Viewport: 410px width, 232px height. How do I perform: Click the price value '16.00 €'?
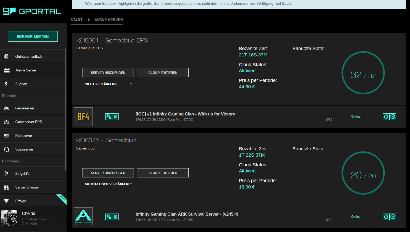(247, 187)
